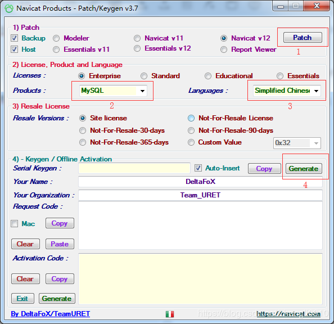Copy the activation code
Screen dimensions: 334x324
click(60, 279)
